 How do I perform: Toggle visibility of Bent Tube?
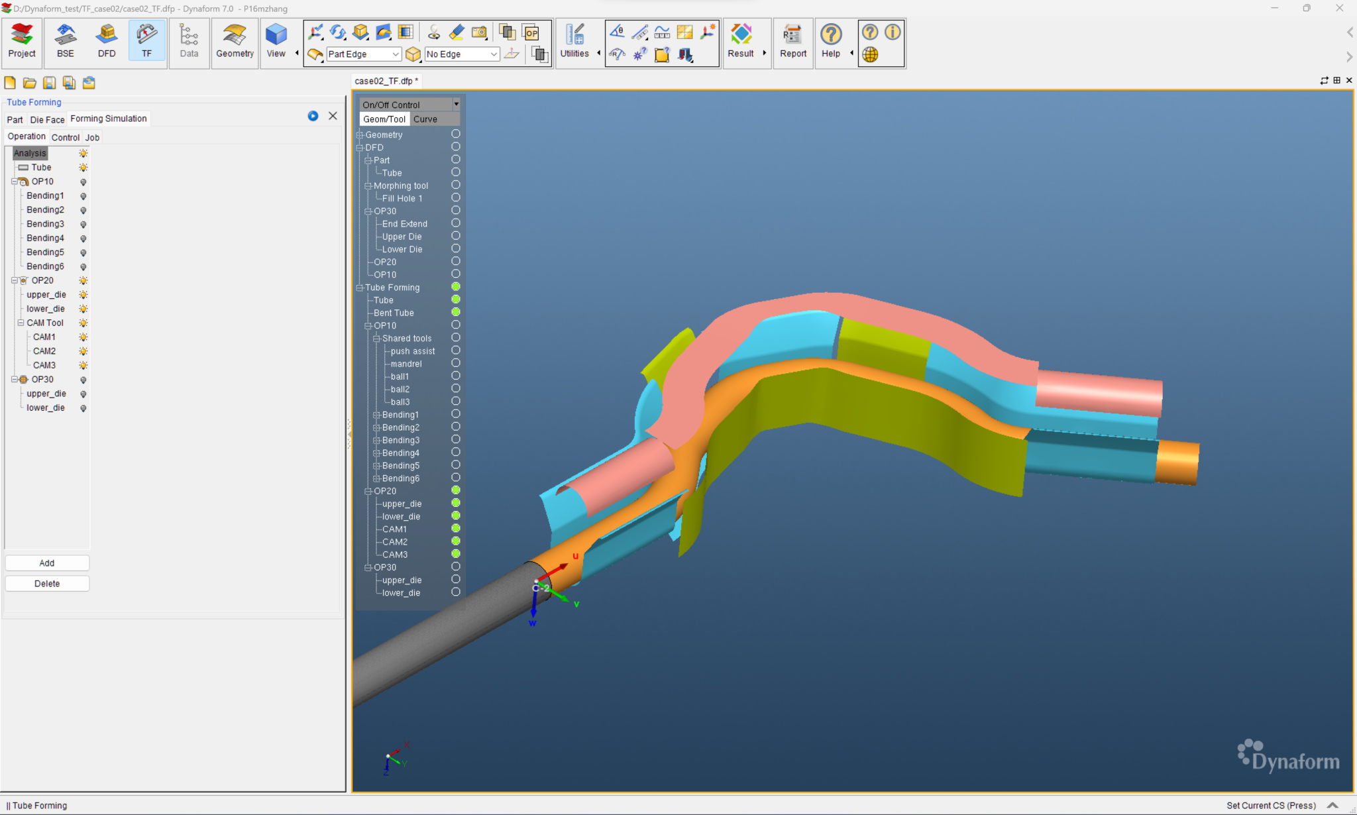(x=456, y=312)
